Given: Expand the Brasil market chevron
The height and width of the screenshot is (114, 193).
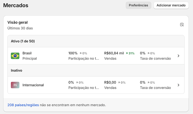Looking at the screenshot, I should (178, 56).
